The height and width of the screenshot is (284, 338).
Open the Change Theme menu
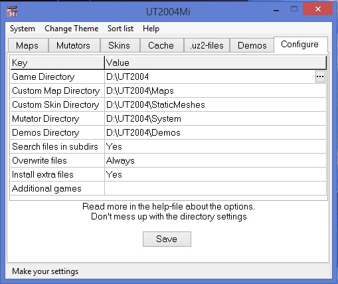pos(72,29)
